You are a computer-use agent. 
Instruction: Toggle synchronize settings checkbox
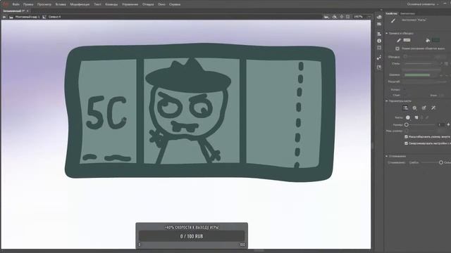pyautogui.click(x=406, y=143)
